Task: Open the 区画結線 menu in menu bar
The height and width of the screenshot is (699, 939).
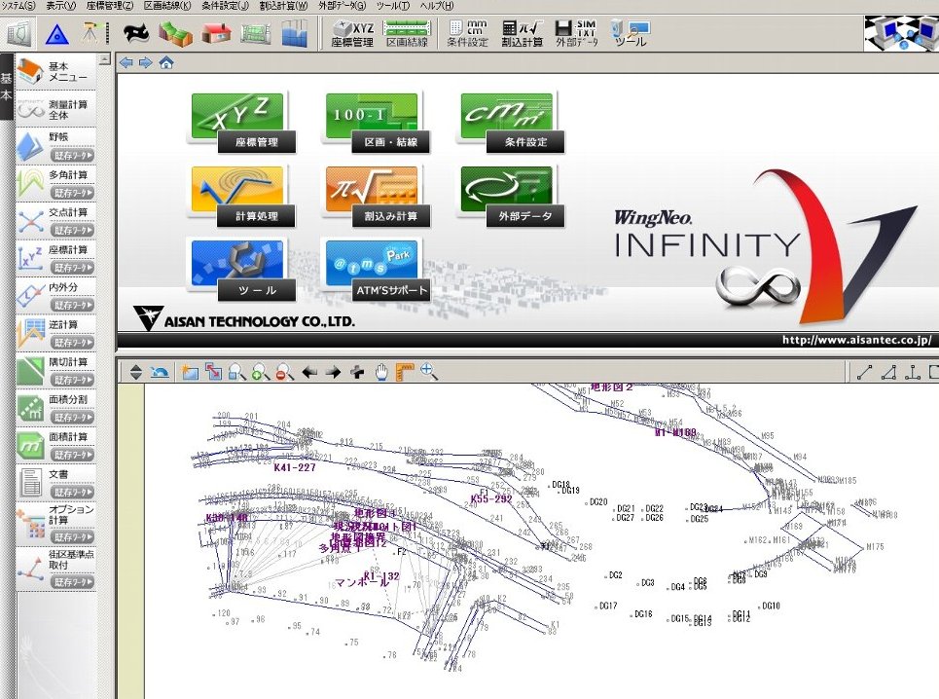Action: [x=167, y=6]
